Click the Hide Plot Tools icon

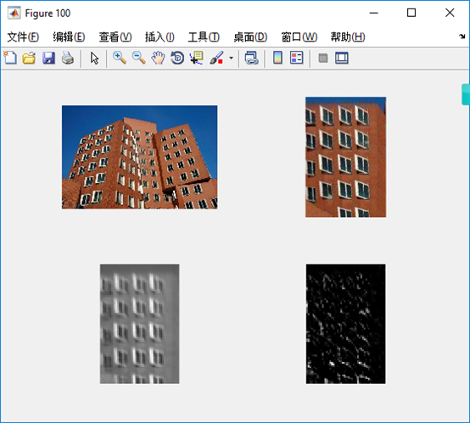tap(323, 58)
